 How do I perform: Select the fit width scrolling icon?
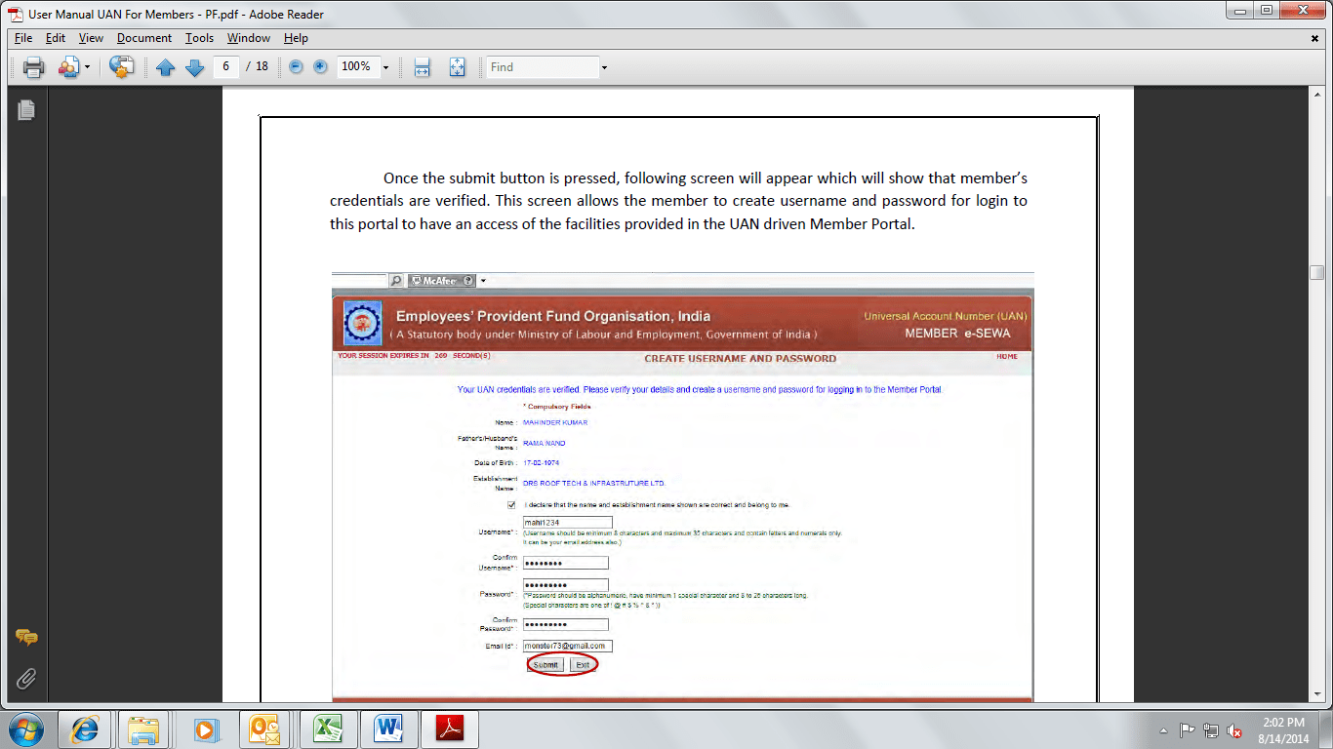pyautogui.click(x=422, y=67)
